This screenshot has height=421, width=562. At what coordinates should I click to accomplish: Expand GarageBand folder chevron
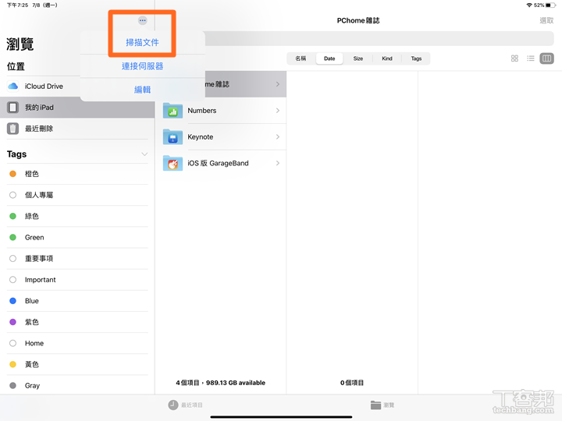pyautogui.click(x=278, y=163)
